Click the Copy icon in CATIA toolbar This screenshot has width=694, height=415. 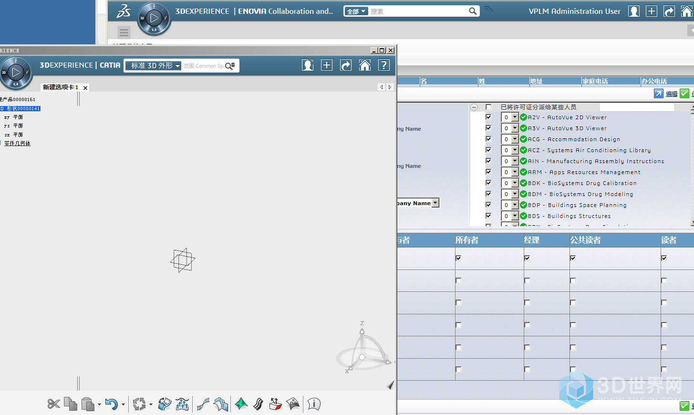(x=71, y=404)
